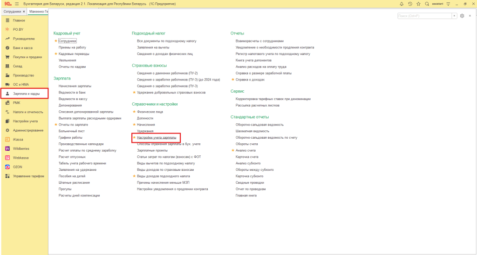This screenshot has width=477, height=255.
Task: Open Начисления зарплаты link
Action: click(75, 86)
